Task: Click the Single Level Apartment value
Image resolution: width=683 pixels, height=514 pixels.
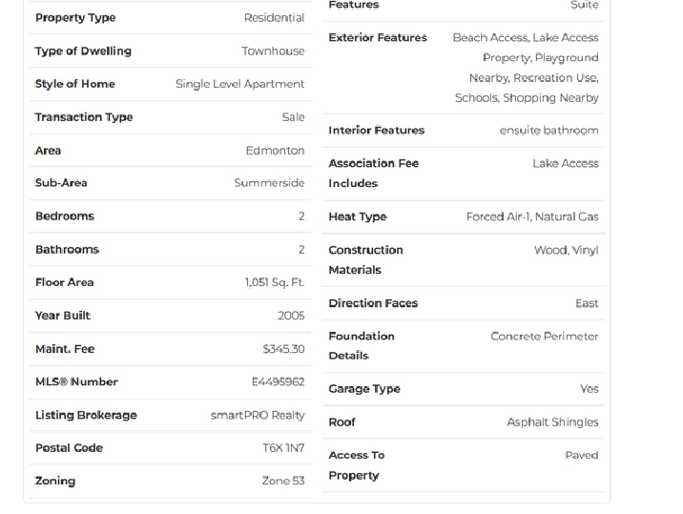Action: [240, 84]
